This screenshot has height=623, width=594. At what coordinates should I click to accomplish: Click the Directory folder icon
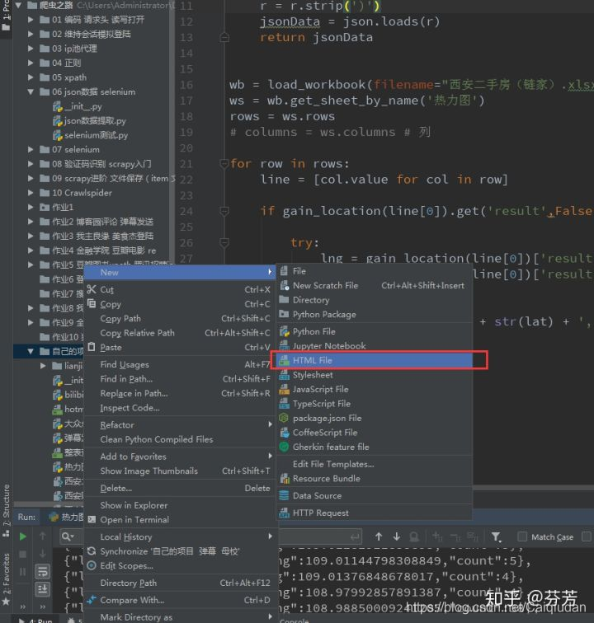tap(284, 300)
